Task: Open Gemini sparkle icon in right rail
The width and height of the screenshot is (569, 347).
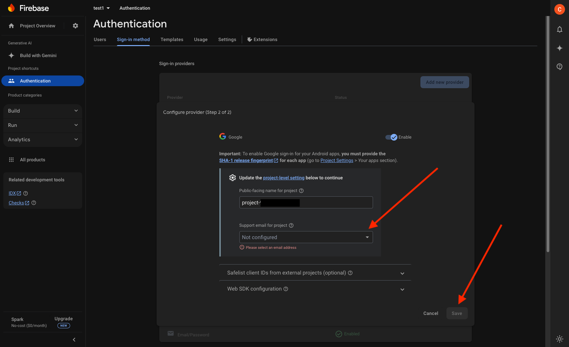Action: [x=560, y=48]
